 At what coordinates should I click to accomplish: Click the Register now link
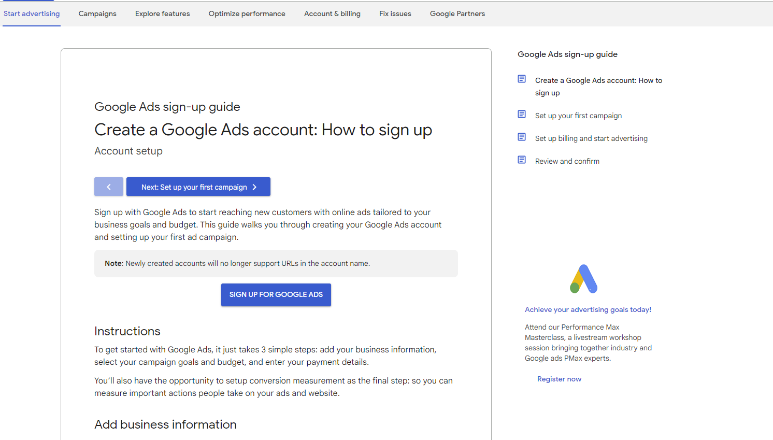559,379
